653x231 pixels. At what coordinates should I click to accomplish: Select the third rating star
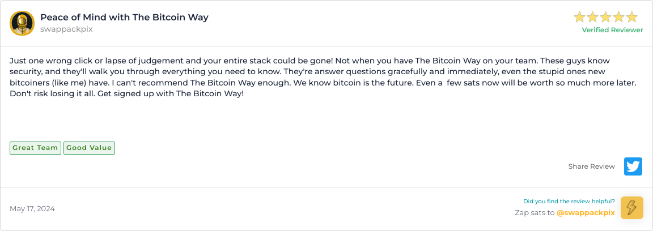(606, 17)
